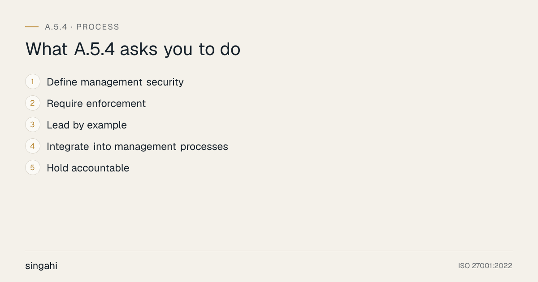Select the 'Hold accountable' list item

(88, 168)
